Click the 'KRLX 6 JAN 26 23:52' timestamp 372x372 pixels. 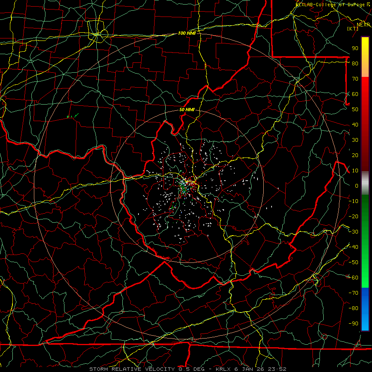coord(251,369)
